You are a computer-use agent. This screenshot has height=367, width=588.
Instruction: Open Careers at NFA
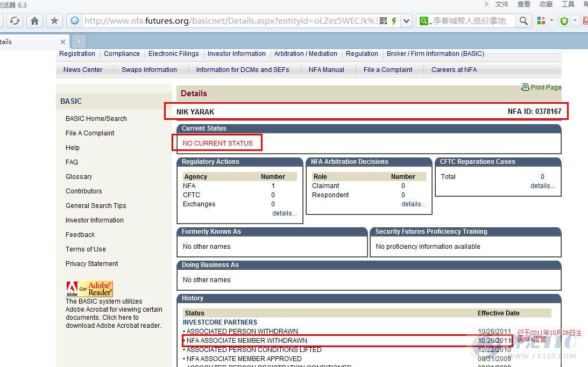(454, 70)
